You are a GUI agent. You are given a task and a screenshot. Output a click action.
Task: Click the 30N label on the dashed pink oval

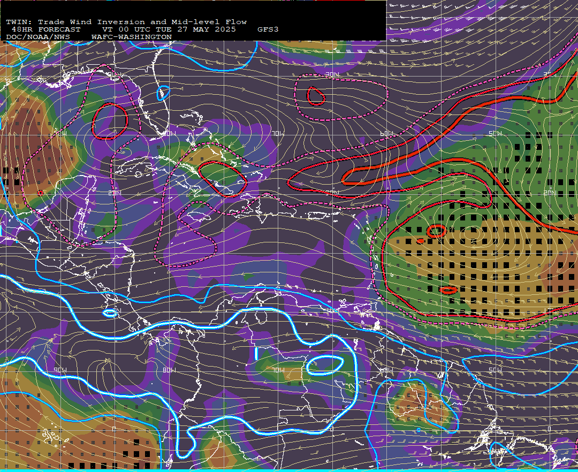tap(332, 75)
